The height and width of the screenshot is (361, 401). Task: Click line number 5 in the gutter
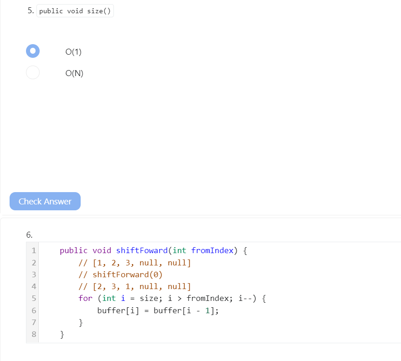point(33,298)
